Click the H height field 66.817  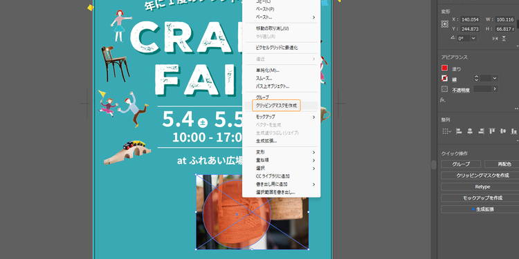[505, 29]
